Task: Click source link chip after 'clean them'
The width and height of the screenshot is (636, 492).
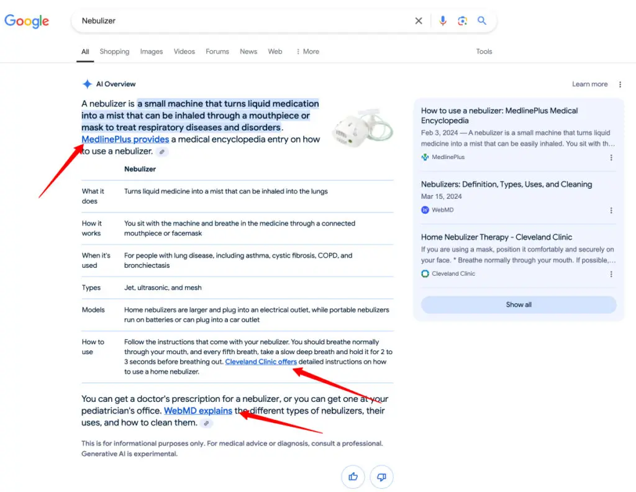Action: [x=206, y=423]
